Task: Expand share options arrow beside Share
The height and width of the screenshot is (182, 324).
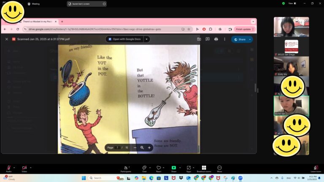Action: 180,168
